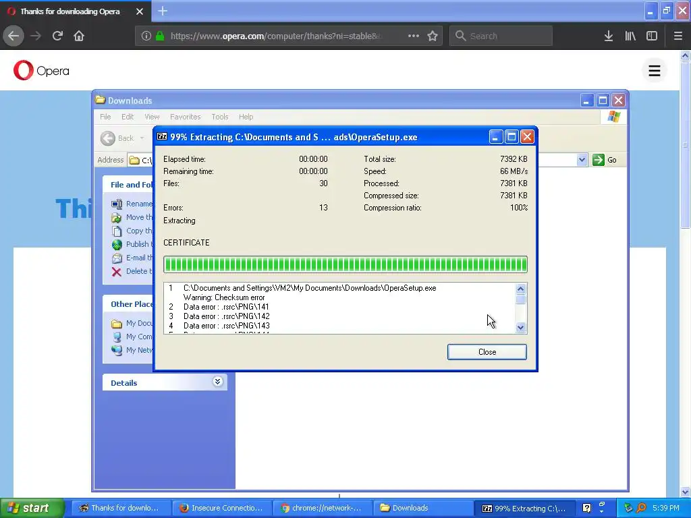
Task: Click the Opera logo on page
Action: 41,70
